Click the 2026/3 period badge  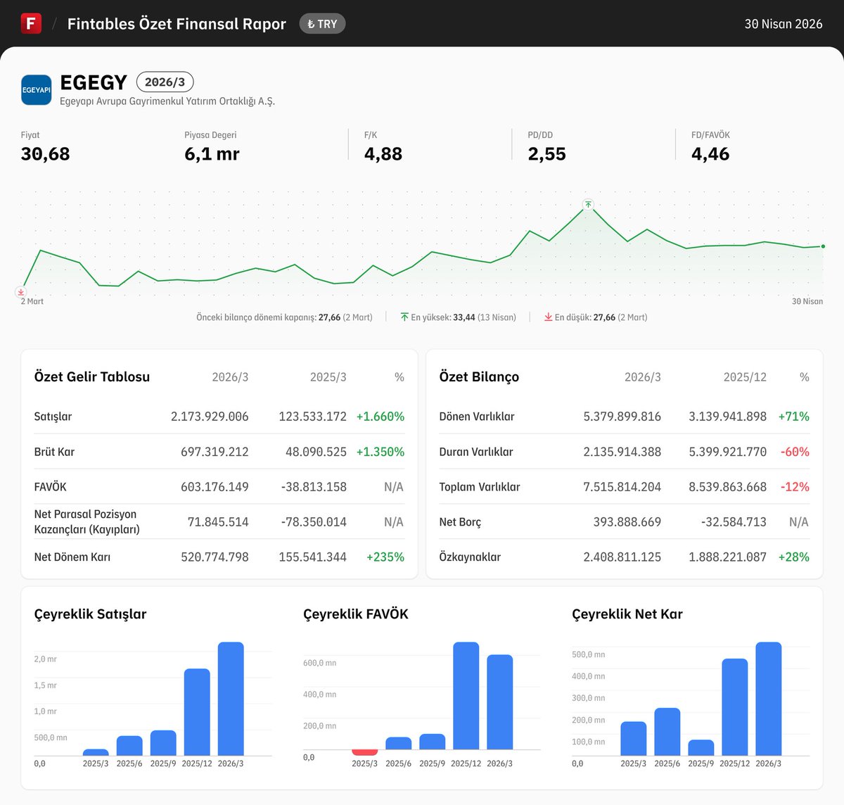165,82
